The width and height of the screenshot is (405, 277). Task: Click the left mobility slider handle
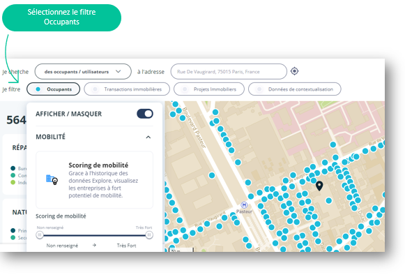(x=40, y=235)
